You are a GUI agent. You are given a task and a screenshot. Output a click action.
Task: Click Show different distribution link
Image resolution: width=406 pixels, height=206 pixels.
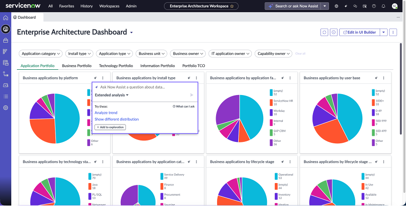click(117, 119)
